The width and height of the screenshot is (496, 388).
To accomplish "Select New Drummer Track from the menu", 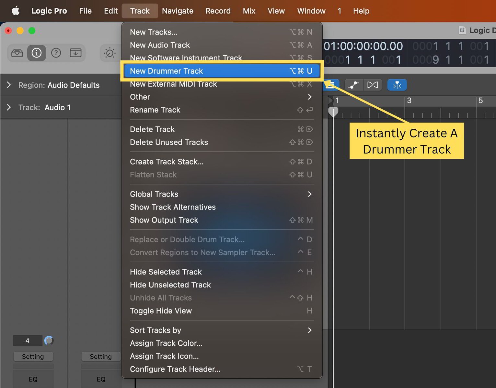I will click(166, 71).
